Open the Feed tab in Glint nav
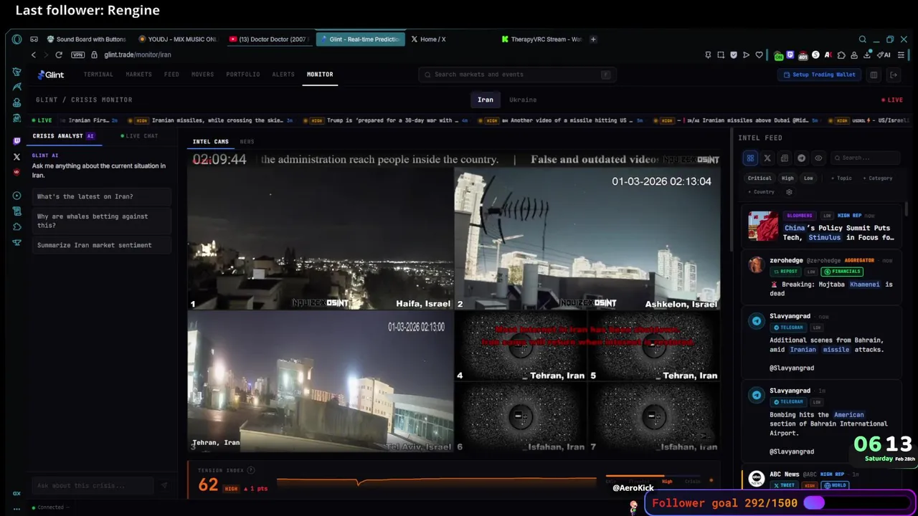918x516 pixels. (171, 75)
